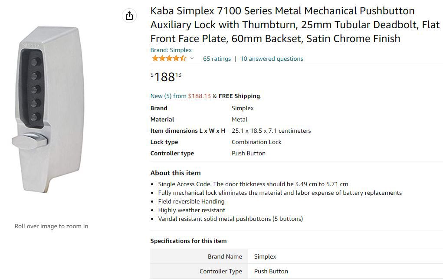Click the 'Specifications for this item' heading

click(x=188, y=241)
